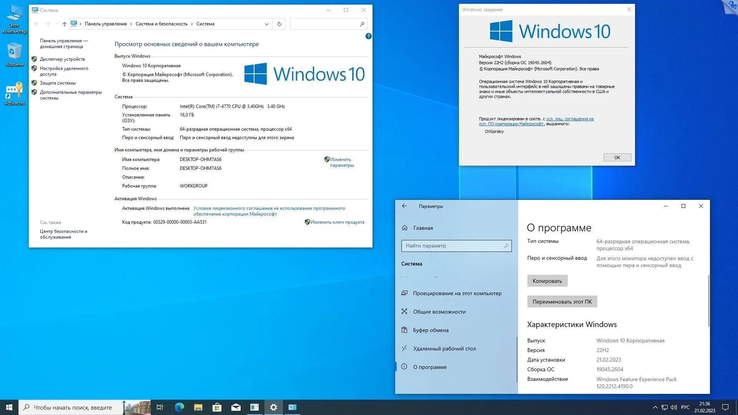Screen dimensions: 738x415
Task: Open Device Manager from the sidebar
Action: pyautogui.click(x=62, y=59)
